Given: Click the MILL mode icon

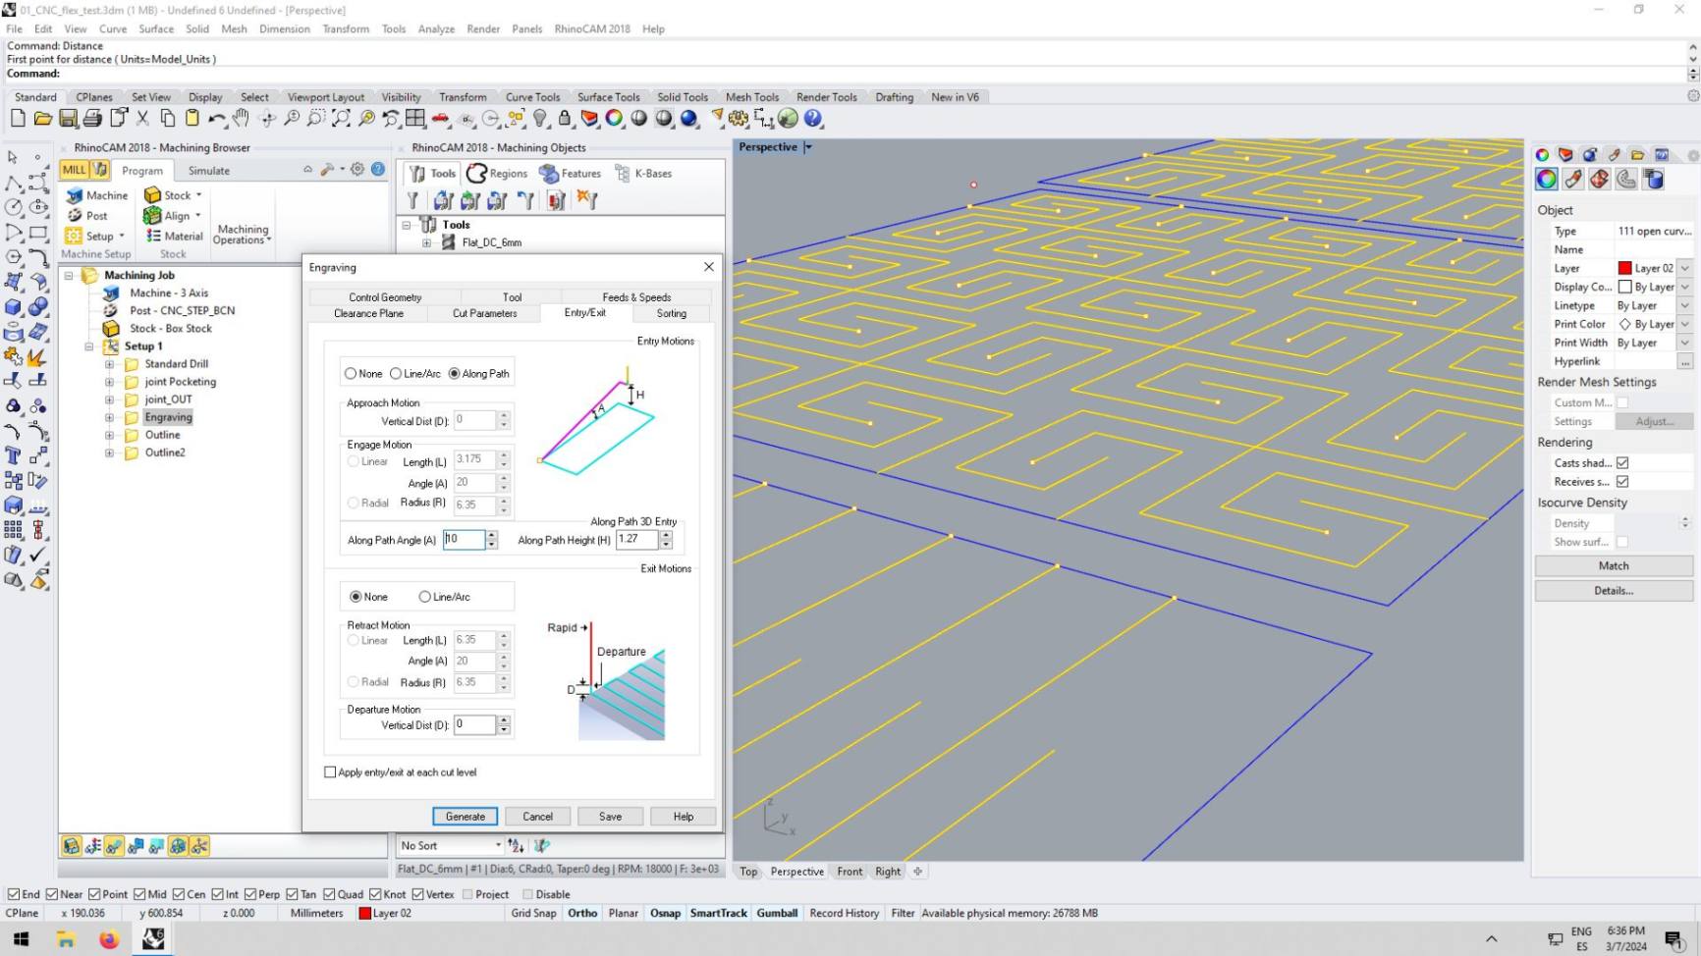Looking at the screenshot, I should tap(75, 170).
